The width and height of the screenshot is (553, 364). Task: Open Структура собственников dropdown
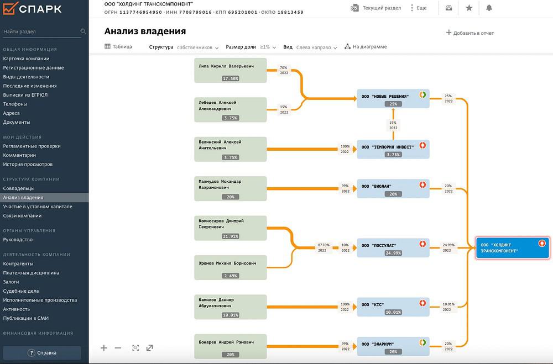click(184, 47)
